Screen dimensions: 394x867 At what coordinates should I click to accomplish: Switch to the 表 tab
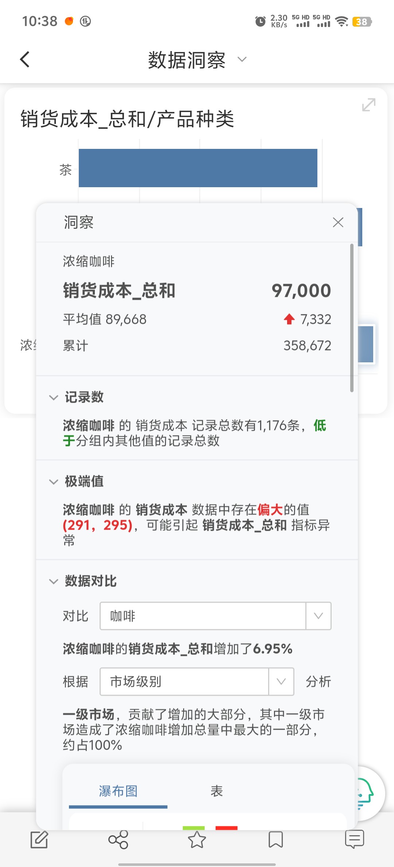point(217,791)
